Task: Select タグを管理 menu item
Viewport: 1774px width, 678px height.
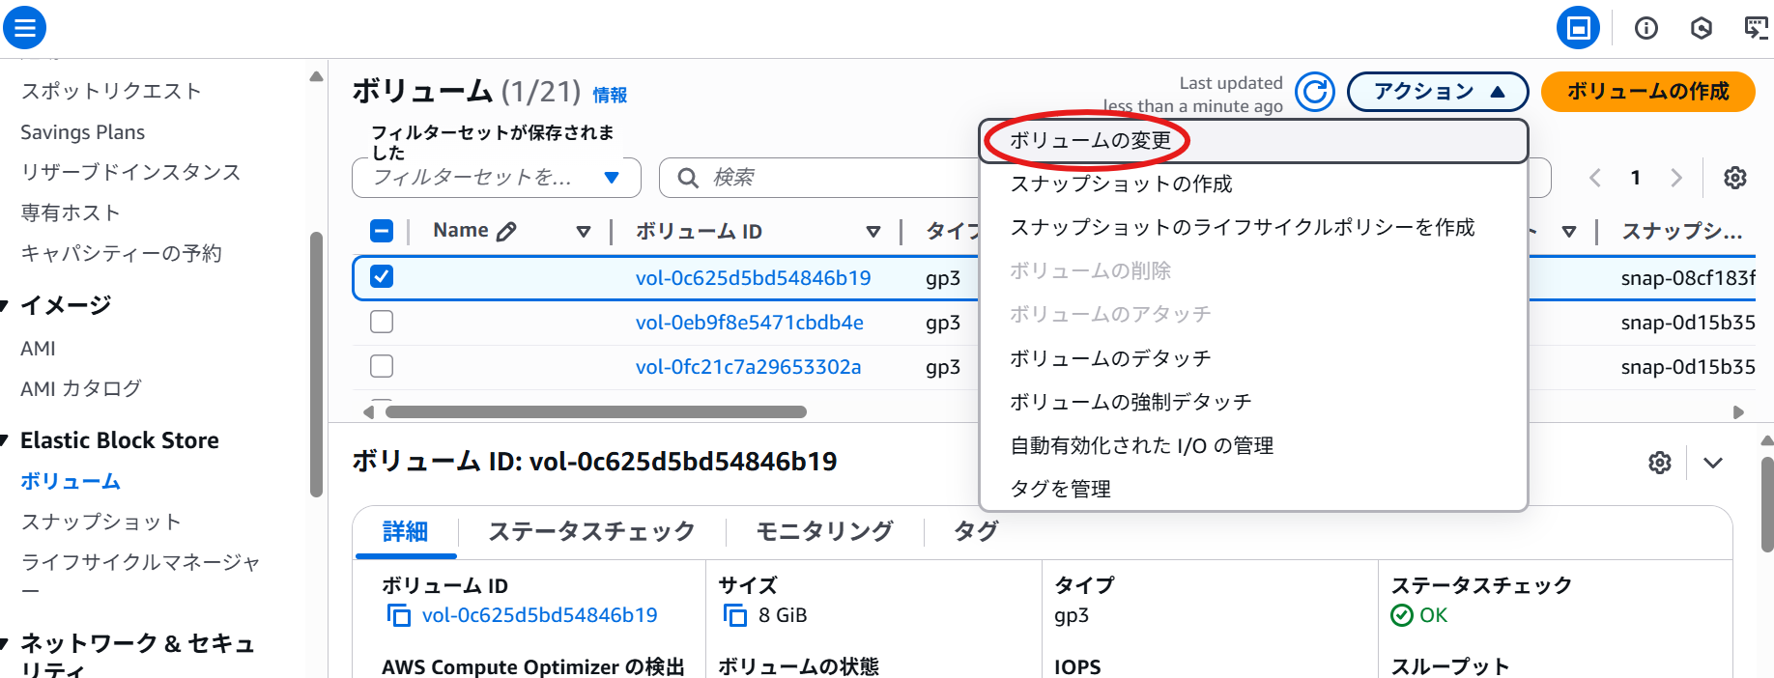Action: click(x=1253, y=489)
